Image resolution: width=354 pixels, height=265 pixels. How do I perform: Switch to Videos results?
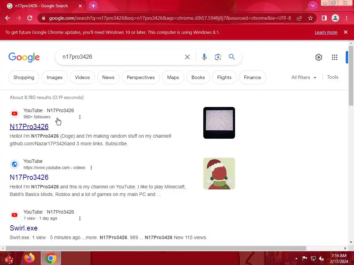point(82,78)
